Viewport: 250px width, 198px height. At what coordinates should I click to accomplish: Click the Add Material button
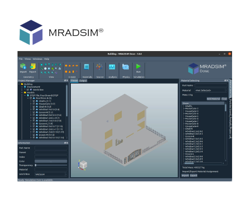[x=213, y=99]
